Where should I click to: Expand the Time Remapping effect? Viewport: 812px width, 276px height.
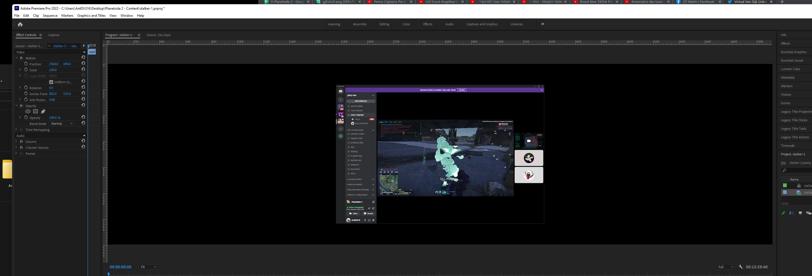tap(16, 130)
